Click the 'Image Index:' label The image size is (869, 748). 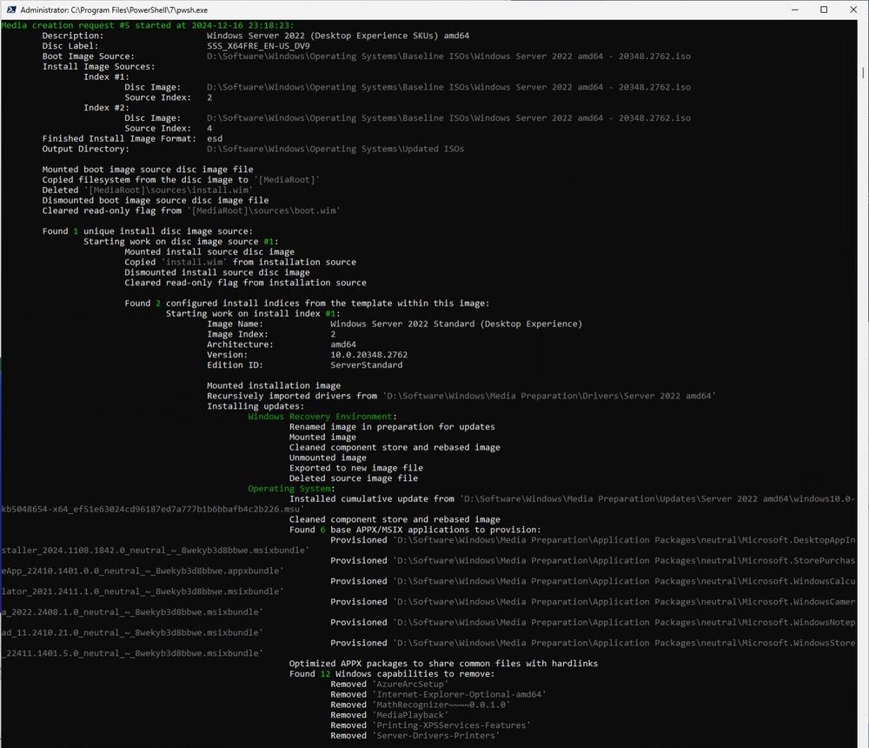237,334
